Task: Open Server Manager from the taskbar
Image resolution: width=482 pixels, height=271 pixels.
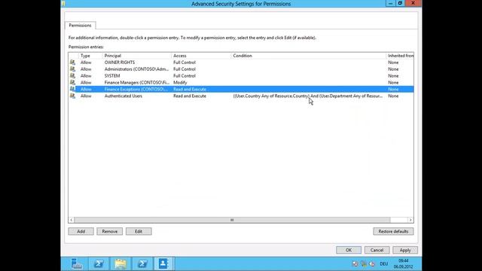Action: click(77, 263)
